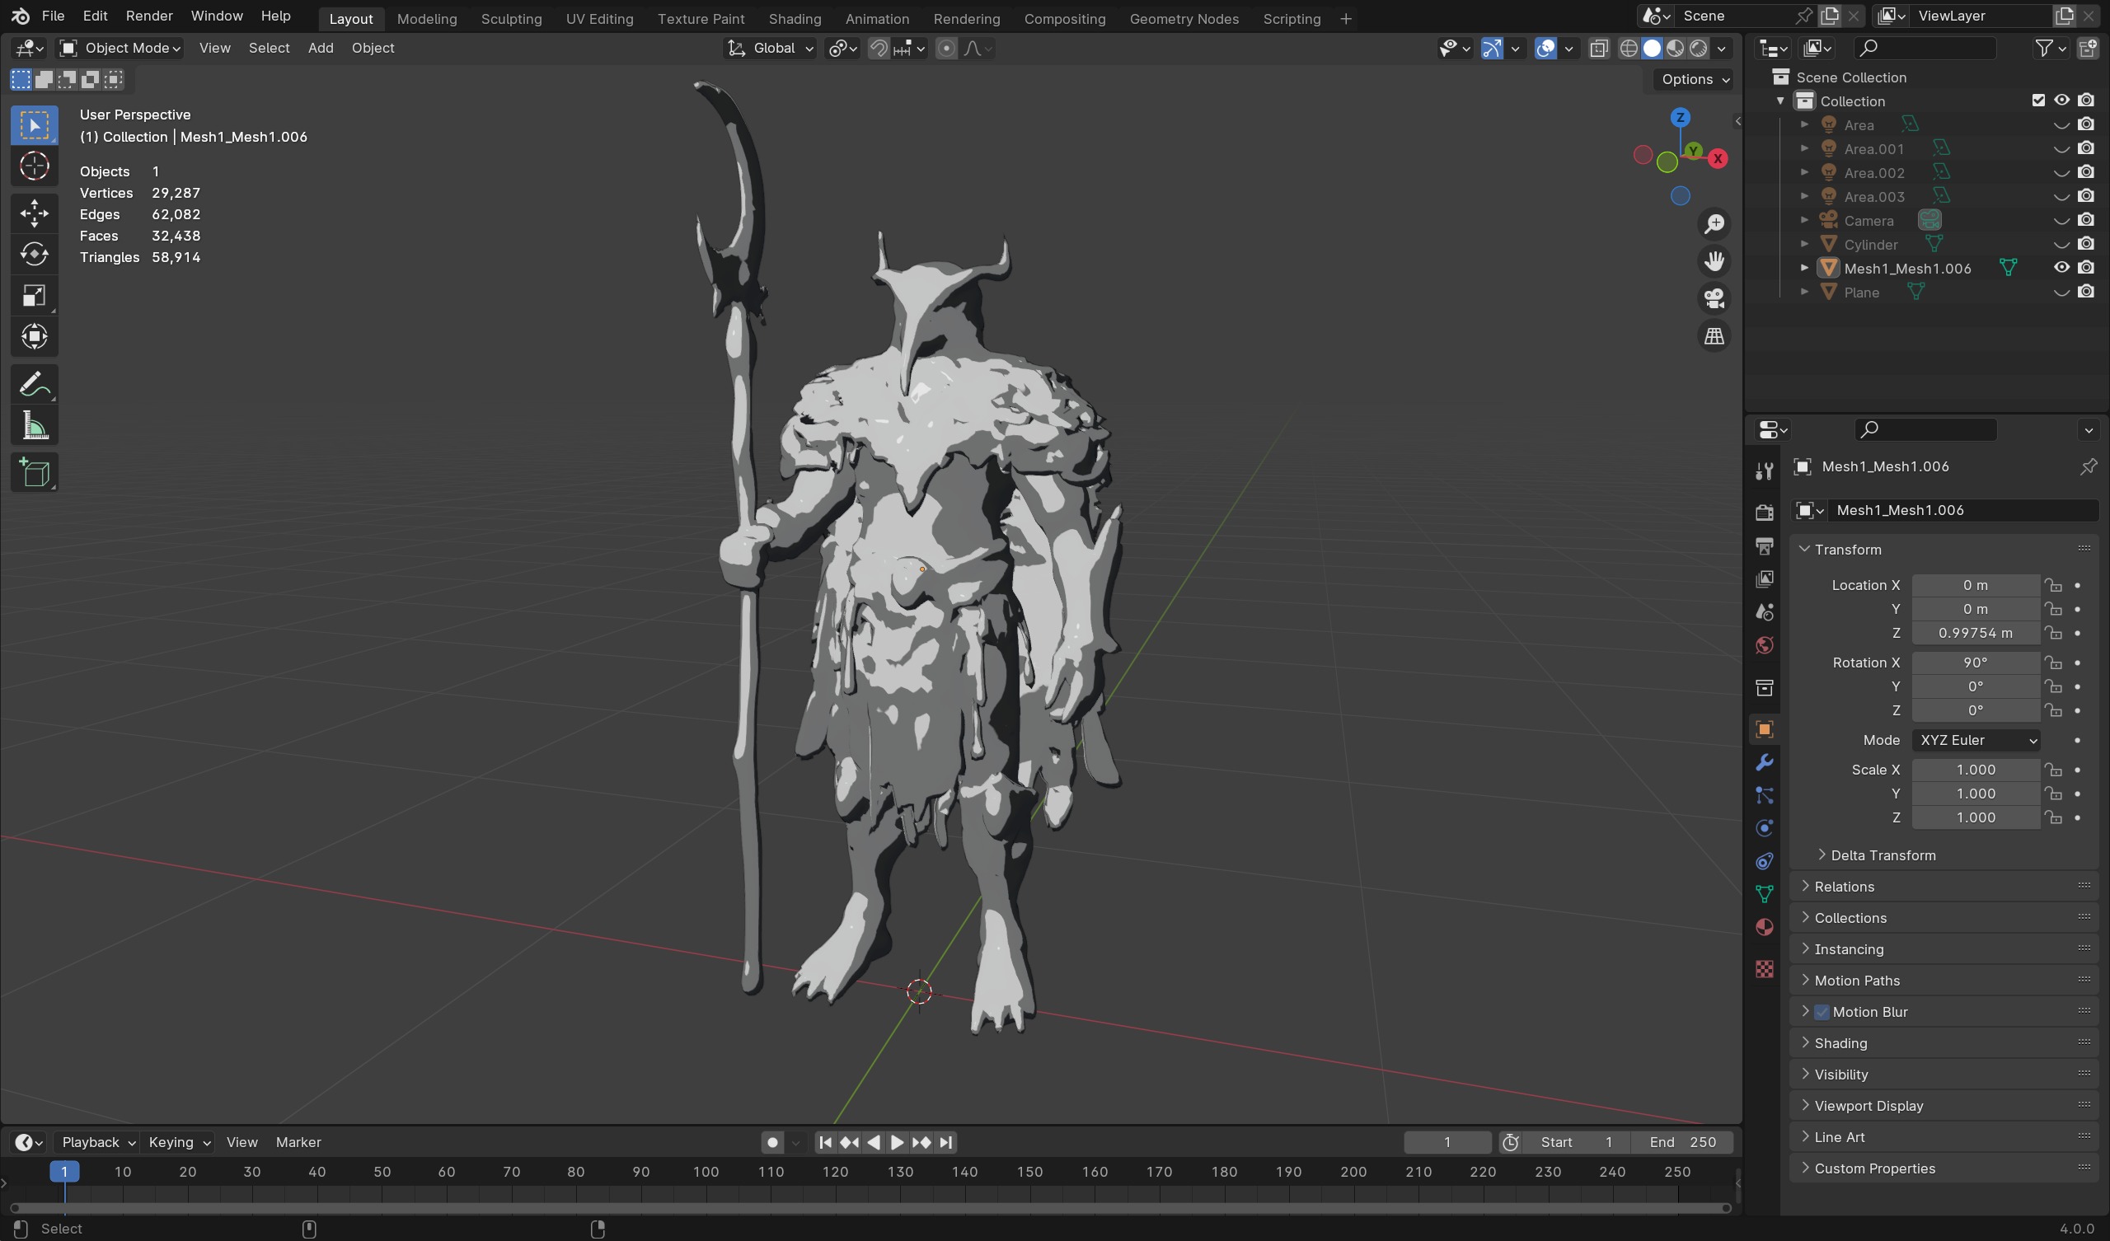
Task: Open the Material properties tab
Action: coord(1764,927)
